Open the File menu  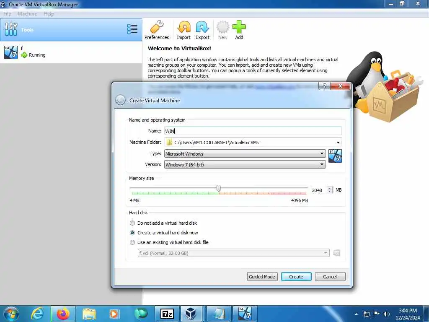pyautogui.click(x=7, y=14)
